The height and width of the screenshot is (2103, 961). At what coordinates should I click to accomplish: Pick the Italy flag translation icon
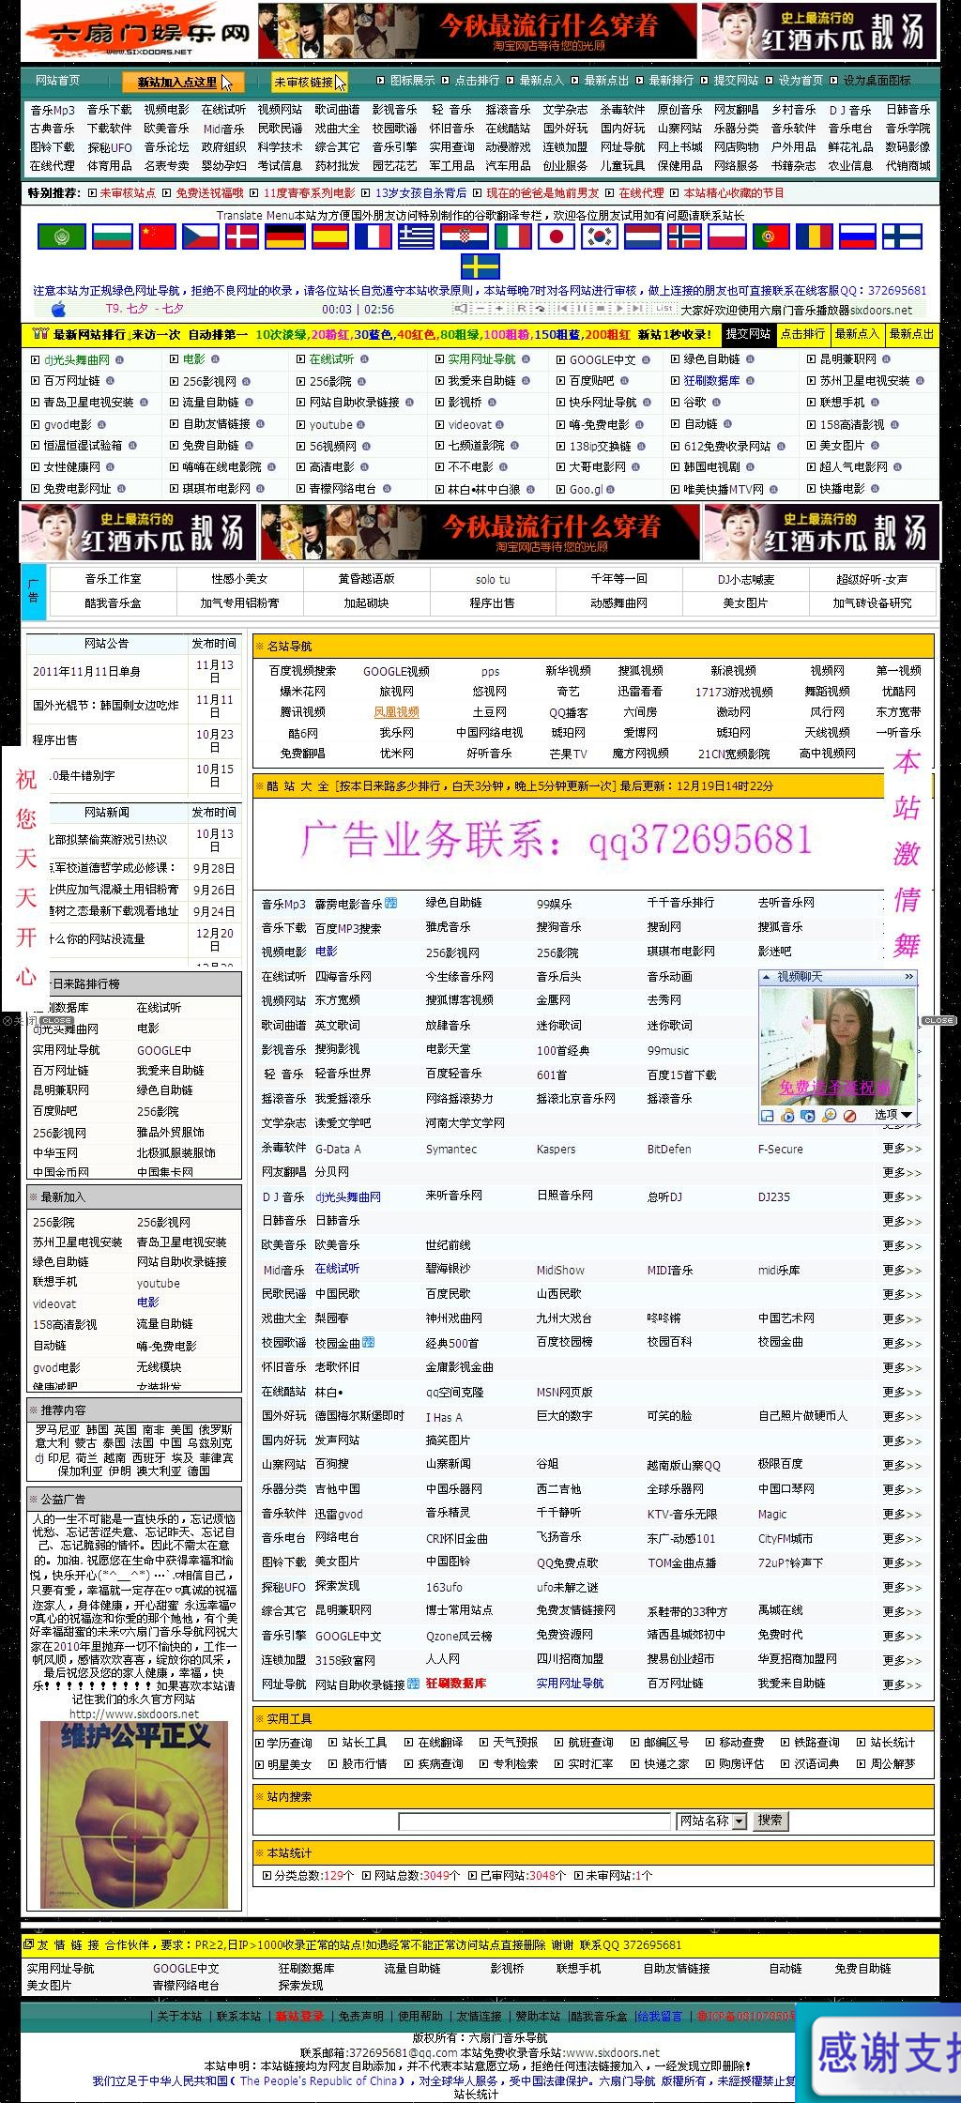[512, 236]
